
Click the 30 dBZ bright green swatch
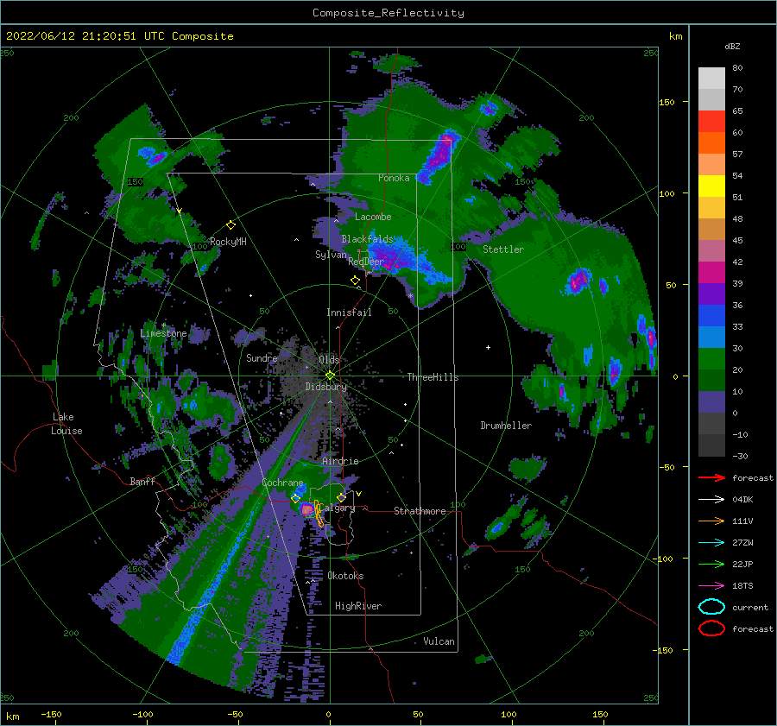click(x=711, y=359)
